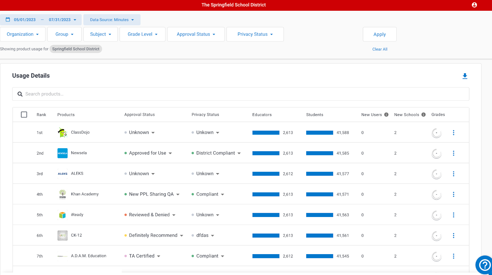Open New Users info tooltip icon
The width and height of the screenshot is (492, 275).
pyautogui.click(x=386, y=114)
